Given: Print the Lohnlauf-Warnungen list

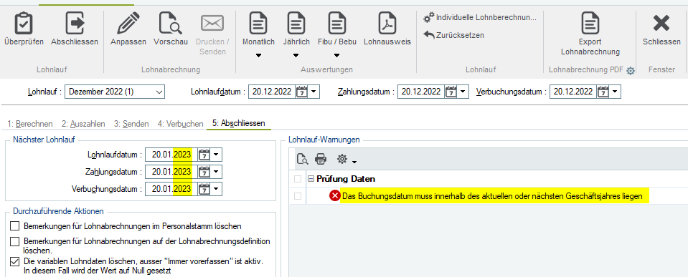Looking at the screenshot, I should [x=321, y=160].
